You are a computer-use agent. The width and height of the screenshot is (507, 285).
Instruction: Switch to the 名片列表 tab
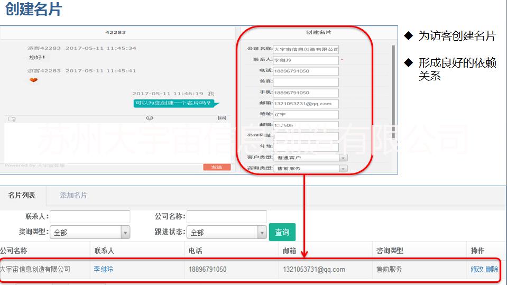click(x=22, y=195)
